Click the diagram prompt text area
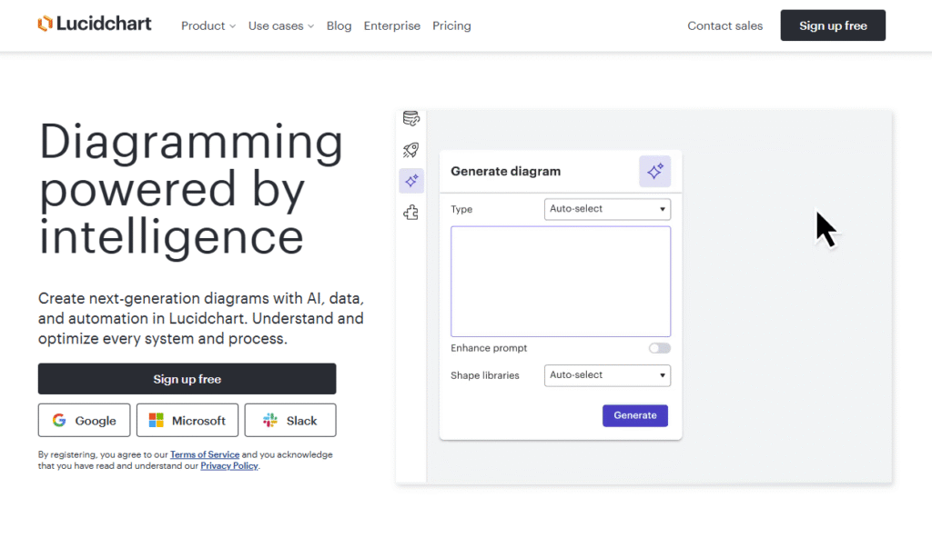Image resolution: width=932 pixels, height=538 pixels. coord(561,282)
